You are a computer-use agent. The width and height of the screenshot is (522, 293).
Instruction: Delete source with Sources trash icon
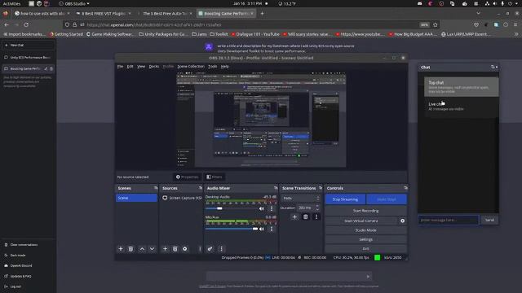coord(175,248)
